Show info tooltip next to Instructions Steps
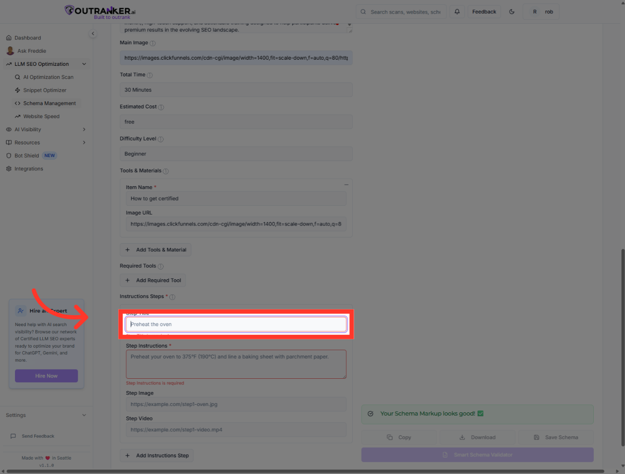Screen dimensions: 625x474 click(172, 297)
